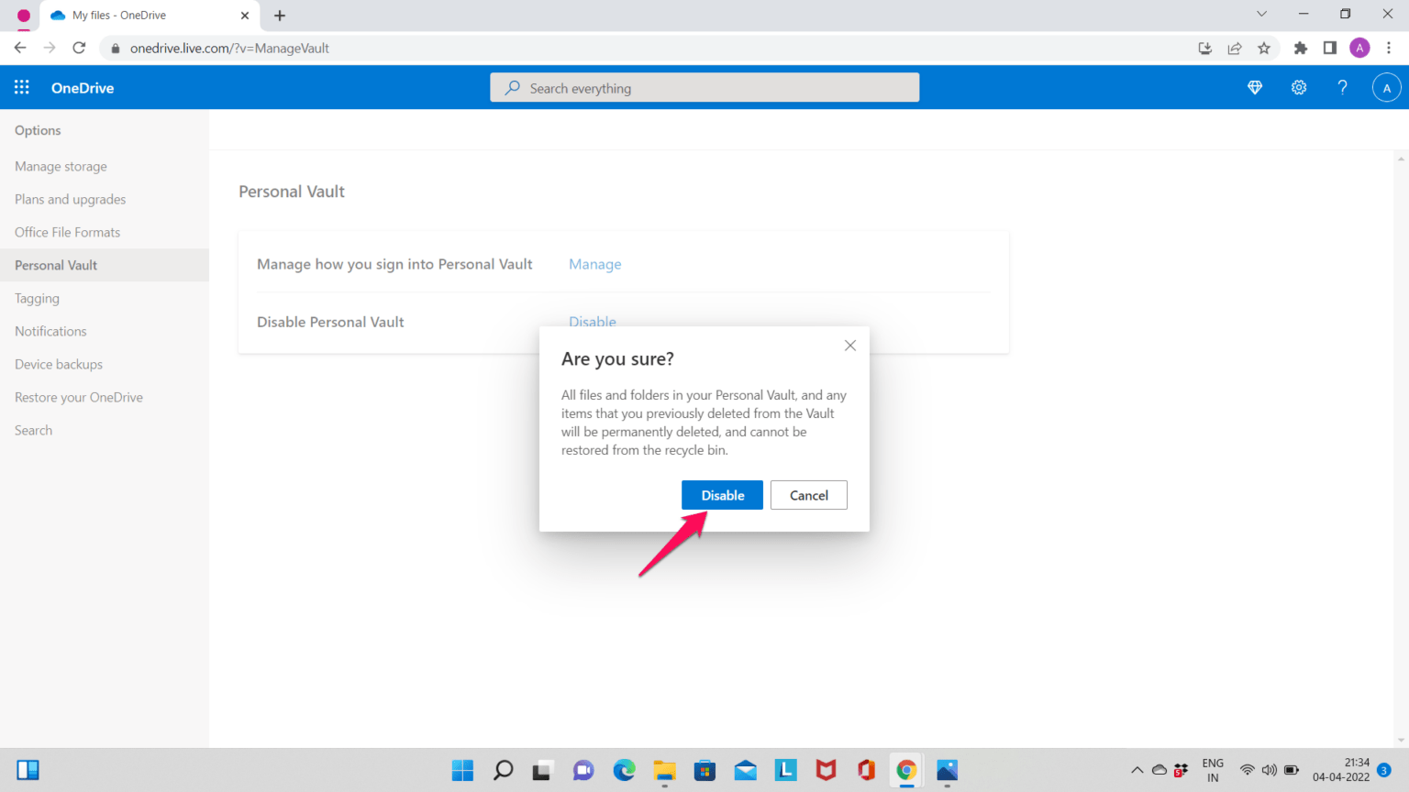Viewport: 1409px width, 792px height.
Task: Open the account avatar in OneDrive header
Action: pyautogui.click(x=1386, y=87)
